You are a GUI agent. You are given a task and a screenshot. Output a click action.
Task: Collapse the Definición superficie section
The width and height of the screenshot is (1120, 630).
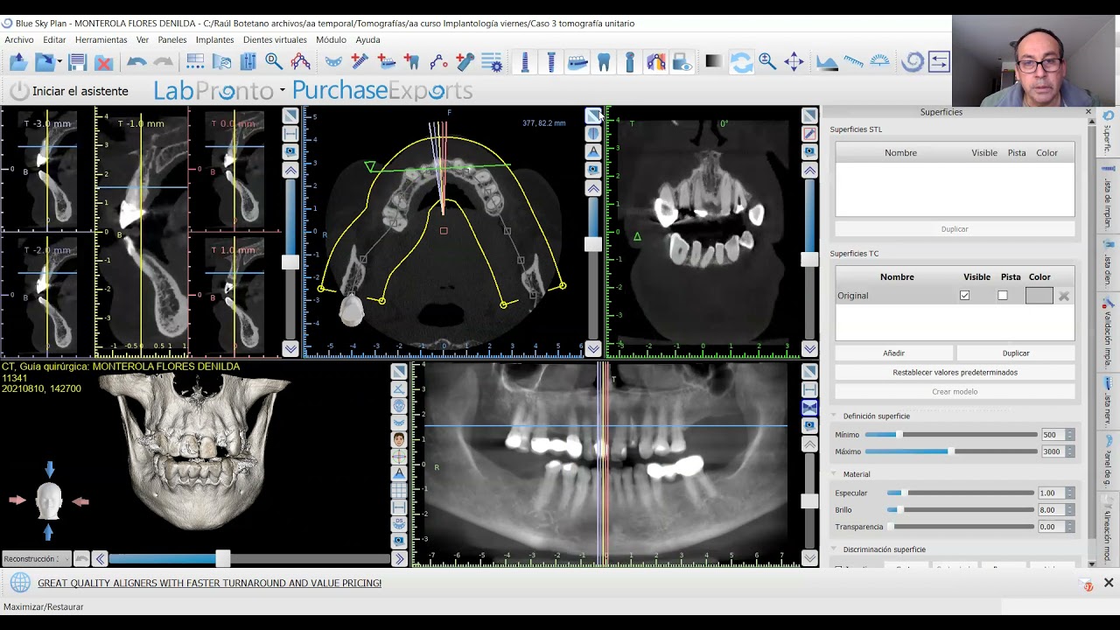(835, 416)
